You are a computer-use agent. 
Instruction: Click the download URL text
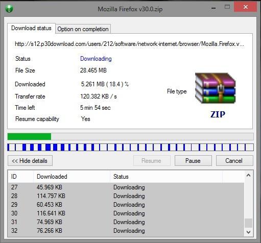pyautogui.click(x=129, y=44)
